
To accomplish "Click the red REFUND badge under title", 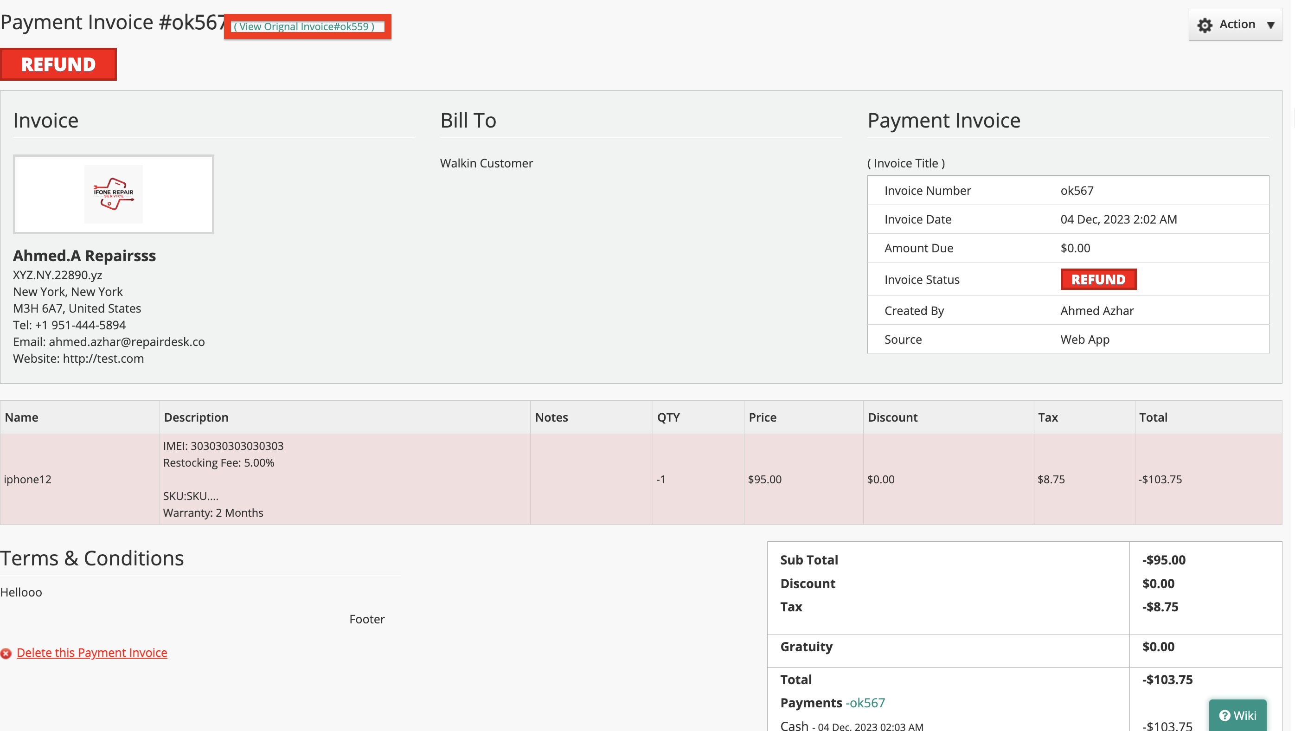I will point(58,64).
